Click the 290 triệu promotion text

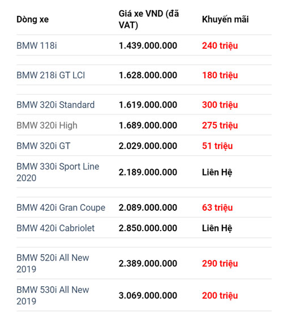pos(220,263)
